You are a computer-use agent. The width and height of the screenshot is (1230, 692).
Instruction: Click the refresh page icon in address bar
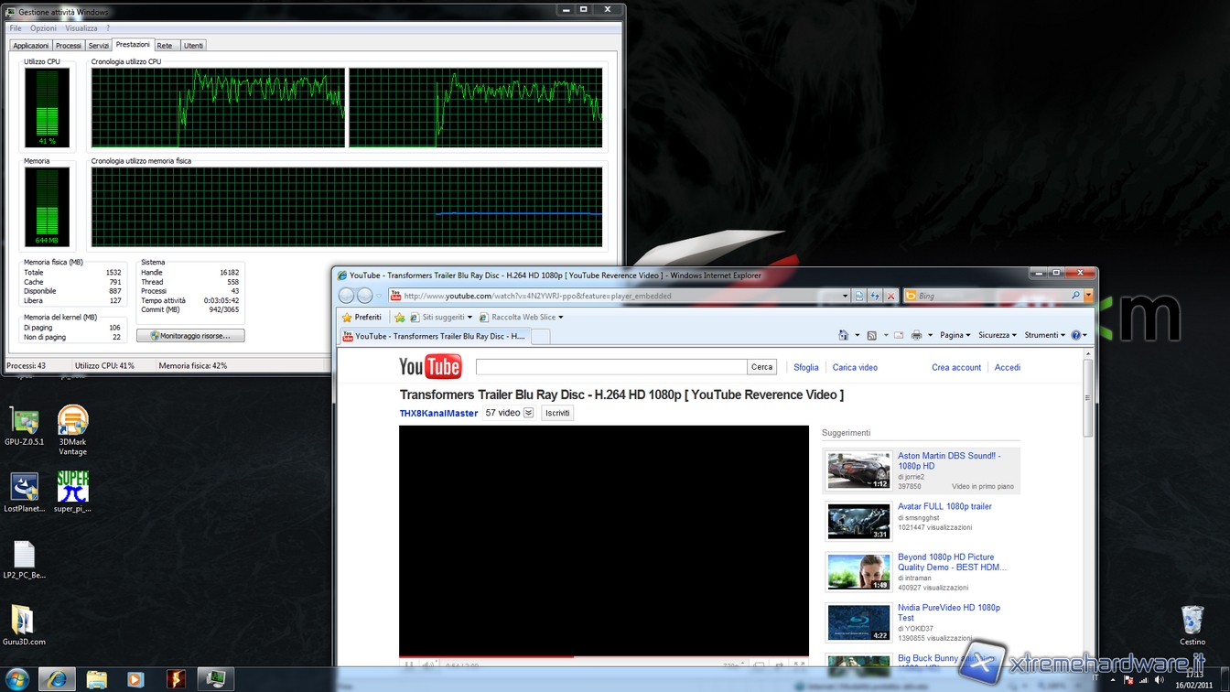point(875,296)
